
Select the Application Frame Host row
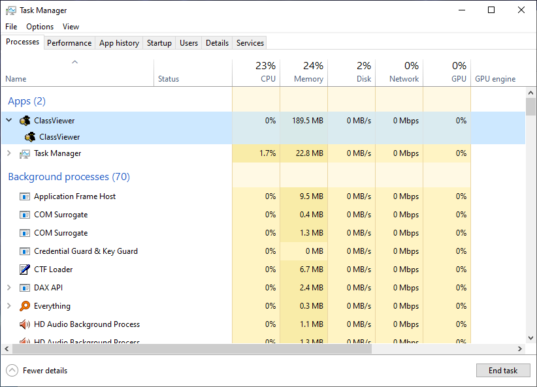point(263,196)
